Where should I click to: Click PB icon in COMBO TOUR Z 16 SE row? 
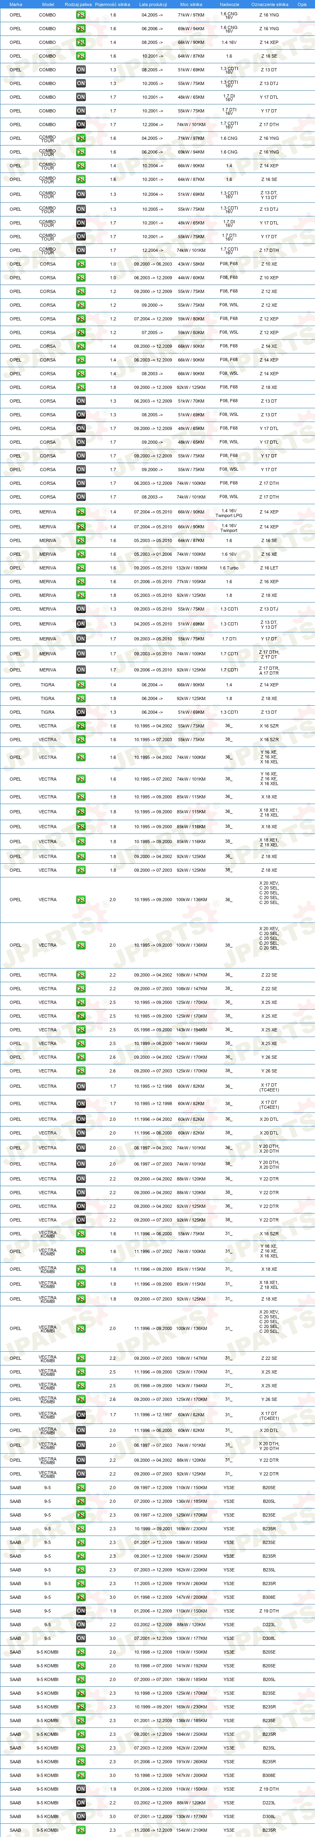click(81, 180)
